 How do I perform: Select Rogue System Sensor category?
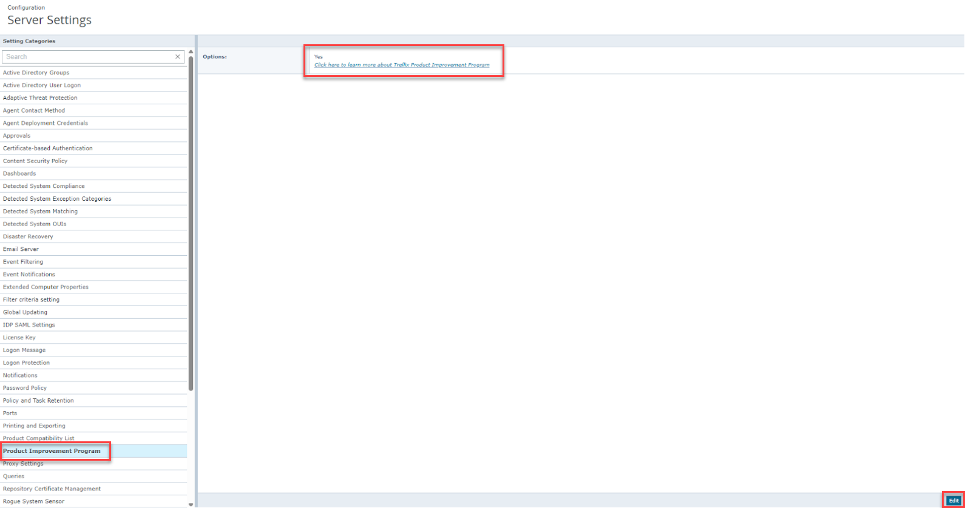coord(93,501)
